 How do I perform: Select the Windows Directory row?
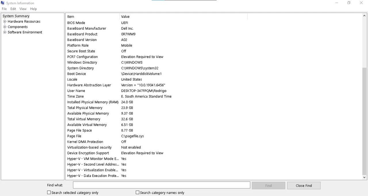(214, 62)
